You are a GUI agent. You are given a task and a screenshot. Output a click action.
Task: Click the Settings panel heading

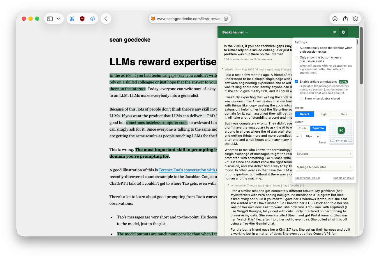point(301,42)
